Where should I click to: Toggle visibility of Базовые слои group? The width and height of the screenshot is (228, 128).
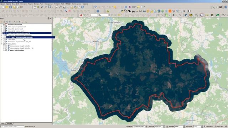pyautogui.click(x=4, y=44)
